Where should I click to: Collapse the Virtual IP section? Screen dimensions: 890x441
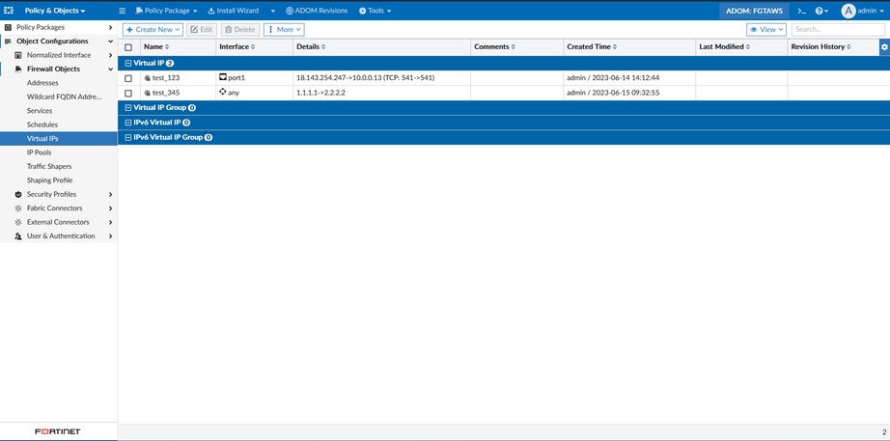(x=128, y=63)
